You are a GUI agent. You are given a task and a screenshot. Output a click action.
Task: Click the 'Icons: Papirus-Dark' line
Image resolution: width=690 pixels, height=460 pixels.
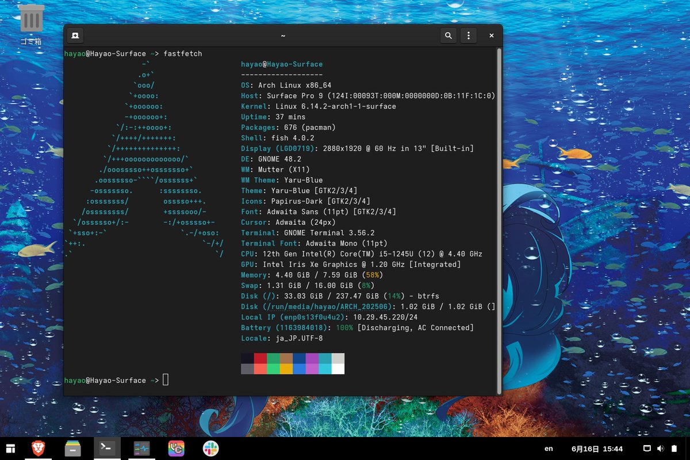[305, 201]
